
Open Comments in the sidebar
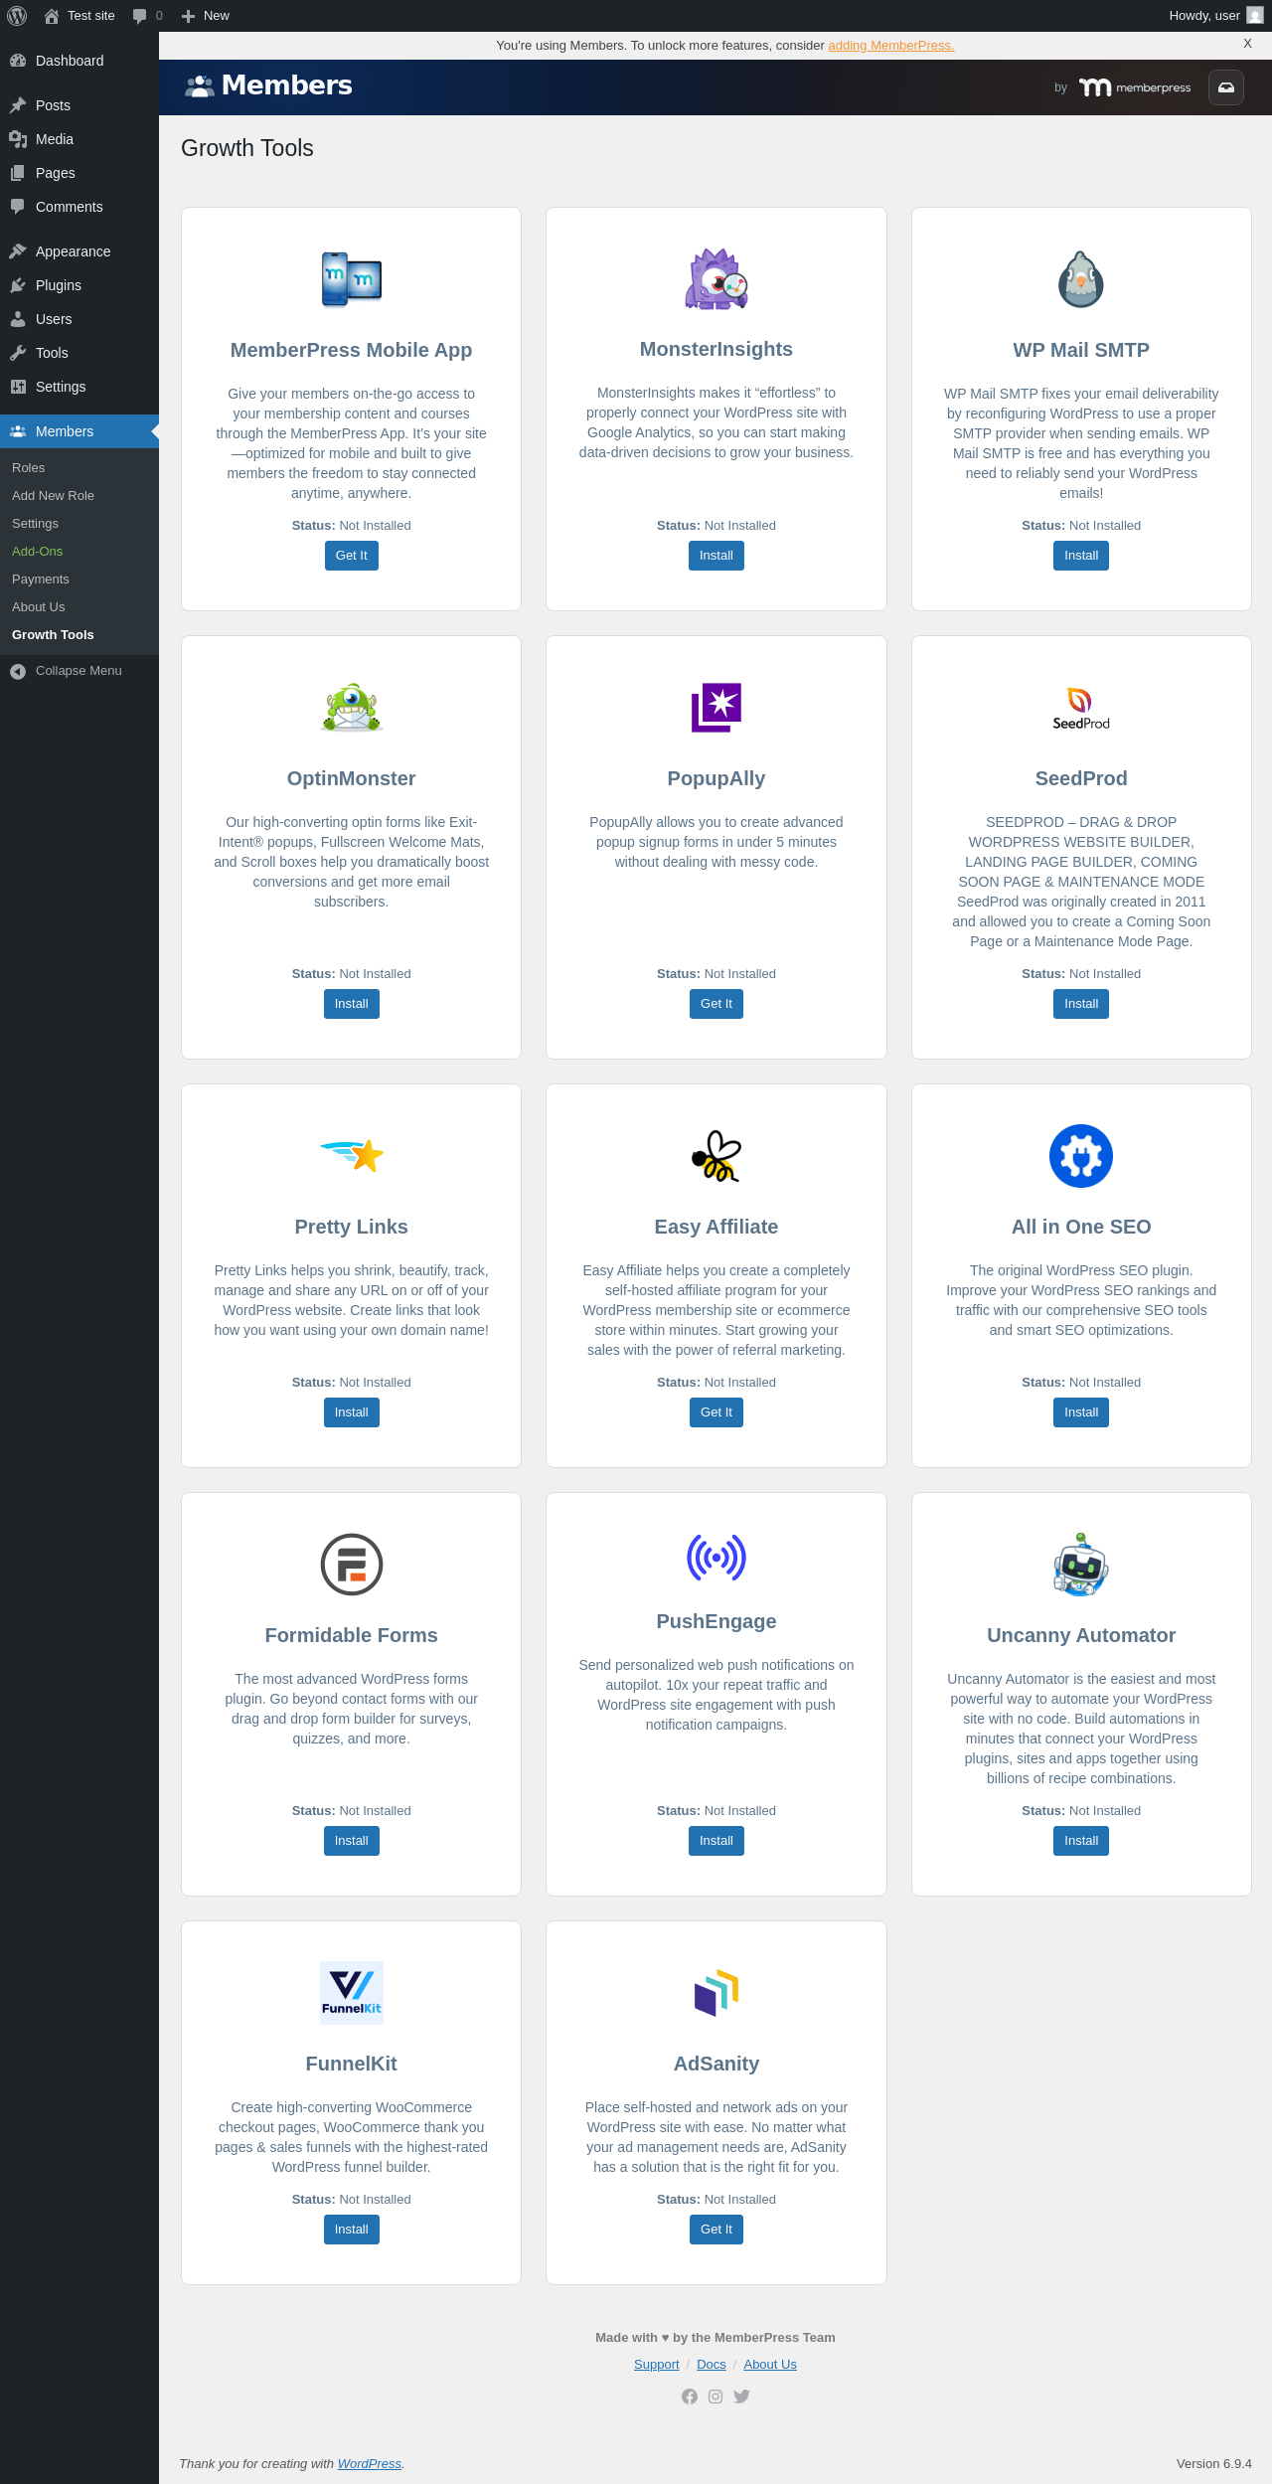(79, 207)
